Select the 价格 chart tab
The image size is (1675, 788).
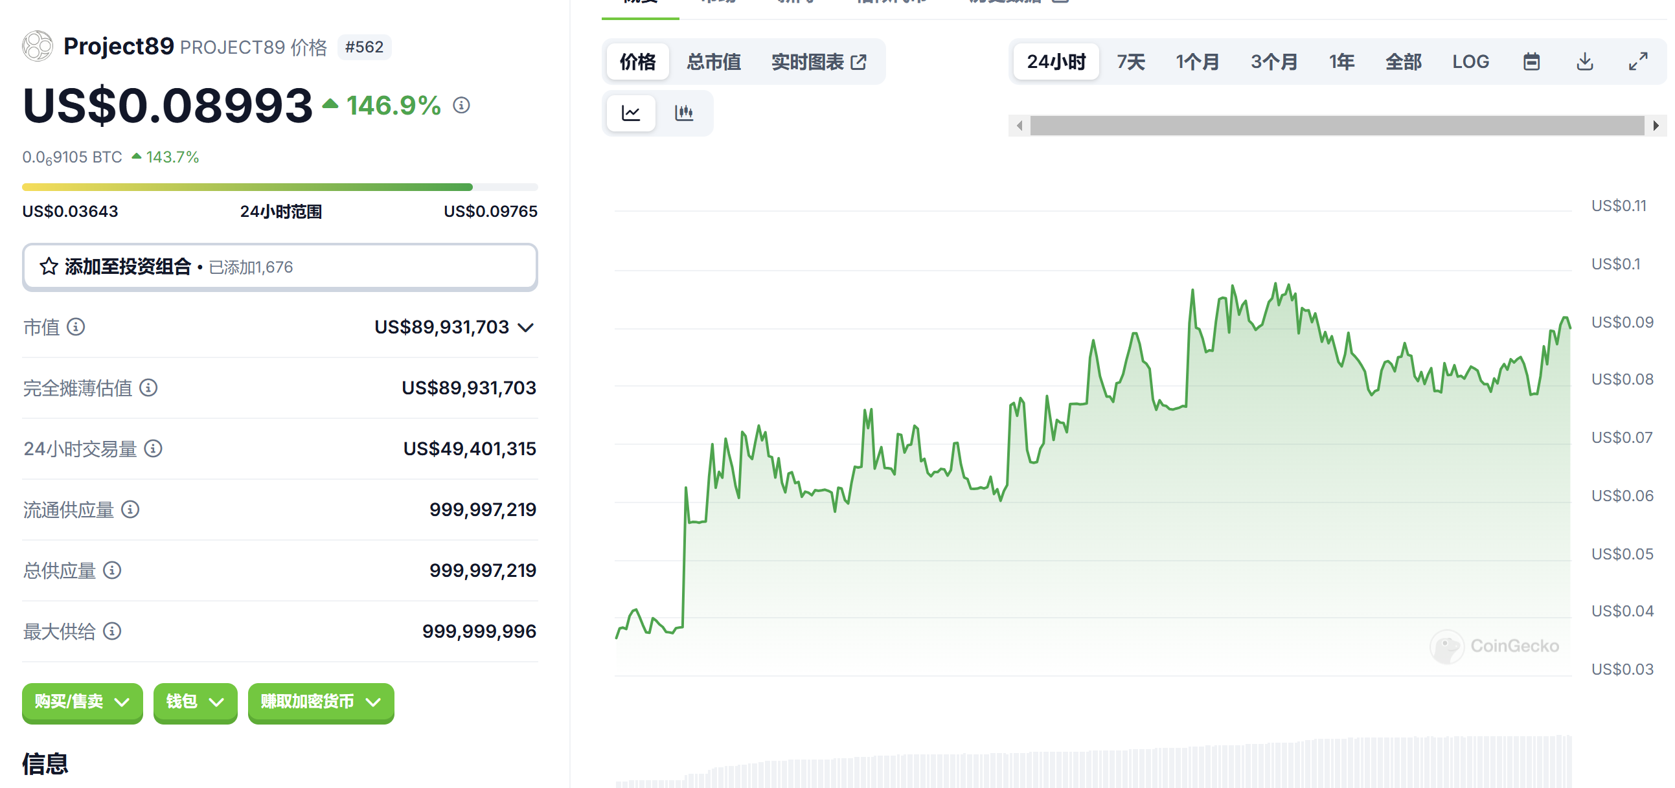pyautogui.click(x=638, y=62)
